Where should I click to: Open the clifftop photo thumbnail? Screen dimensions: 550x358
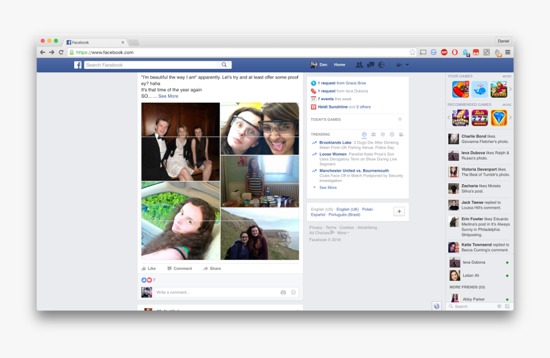pos(260,234)
